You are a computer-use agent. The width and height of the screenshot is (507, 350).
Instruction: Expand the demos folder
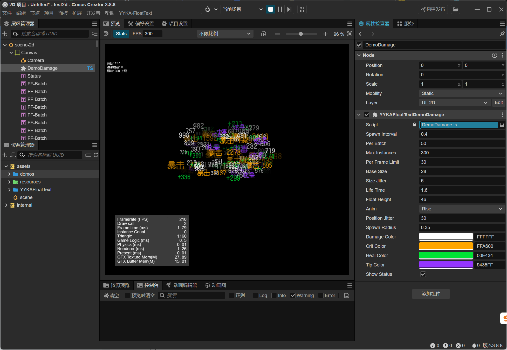tap(9, 174)
